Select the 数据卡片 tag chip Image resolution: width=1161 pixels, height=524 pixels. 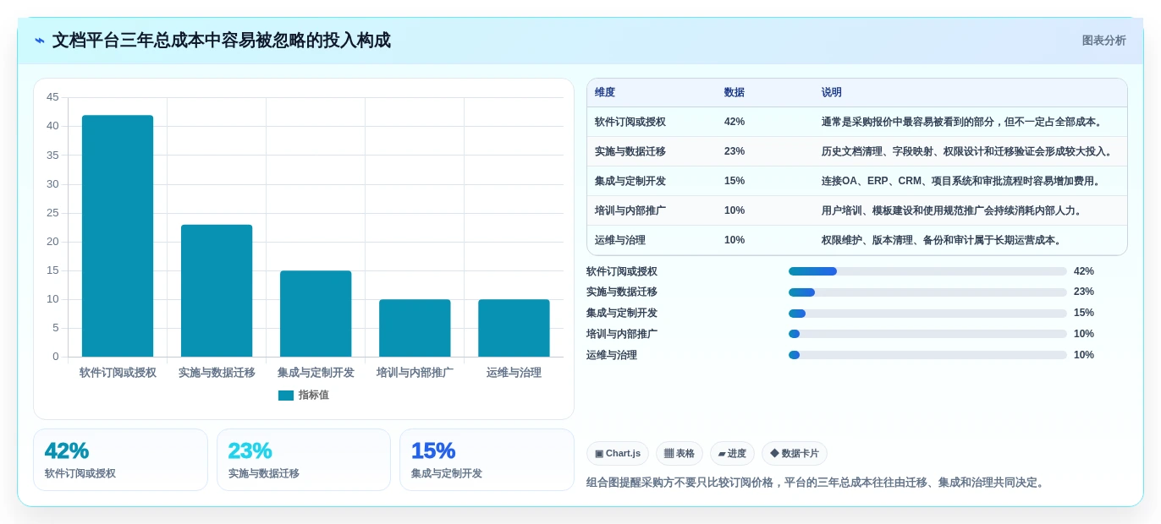(x=795, y=454)
